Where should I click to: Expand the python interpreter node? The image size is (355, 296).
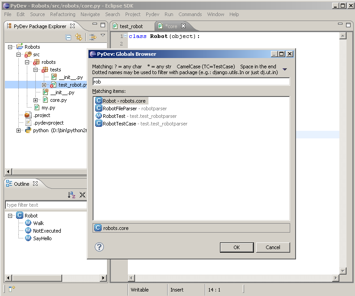19,130
